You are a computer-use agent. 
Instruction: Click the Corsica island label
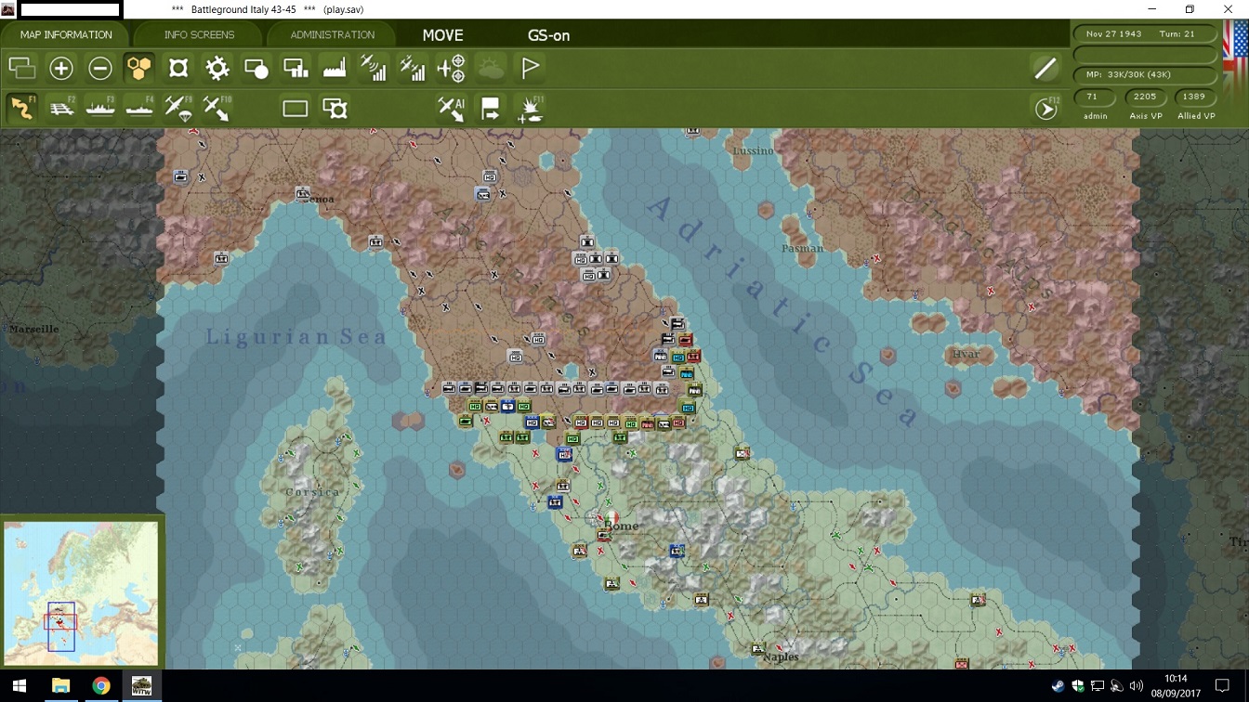313,492
